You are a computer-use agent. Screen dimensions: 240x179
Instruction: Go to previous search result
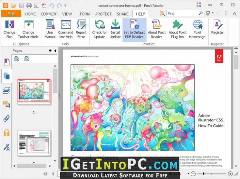tap(218, 13)
